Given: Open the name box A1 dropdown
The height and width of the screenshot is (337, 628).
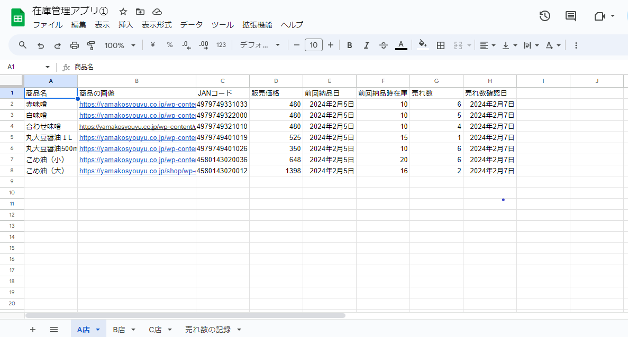Looking at the screenshot, I should coord(47,67).
